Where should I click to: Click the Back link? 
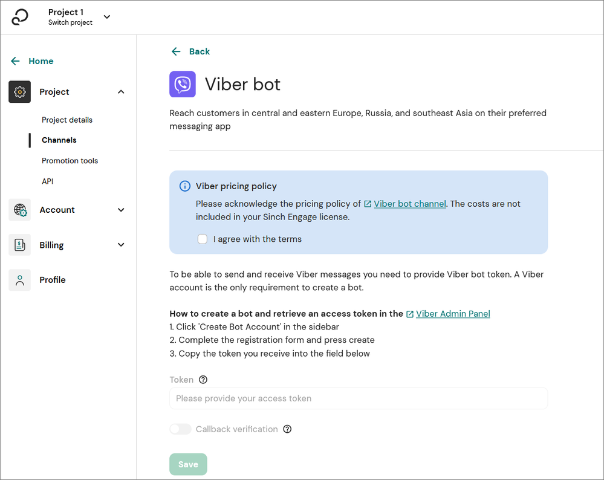[200, 51]
